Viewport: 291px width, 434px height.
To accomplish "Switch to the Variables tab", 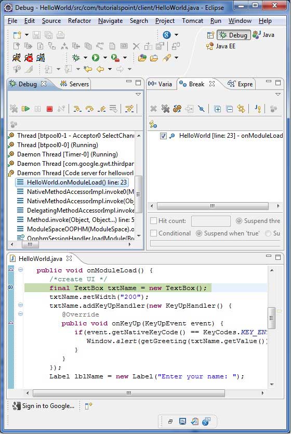I will click(x=161, y=84).
